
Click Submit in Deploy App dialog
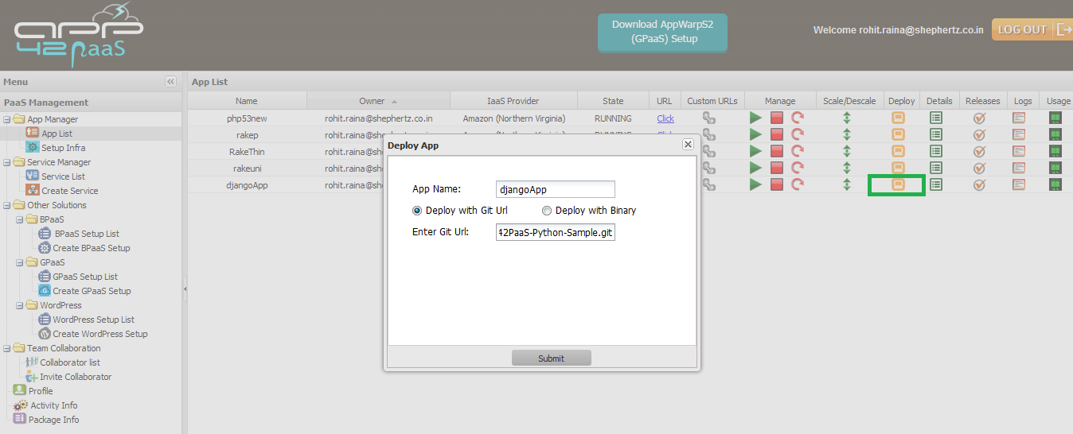point(551,358)
